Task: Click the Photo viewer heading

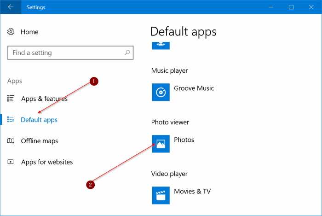Action: pos(170,123)
